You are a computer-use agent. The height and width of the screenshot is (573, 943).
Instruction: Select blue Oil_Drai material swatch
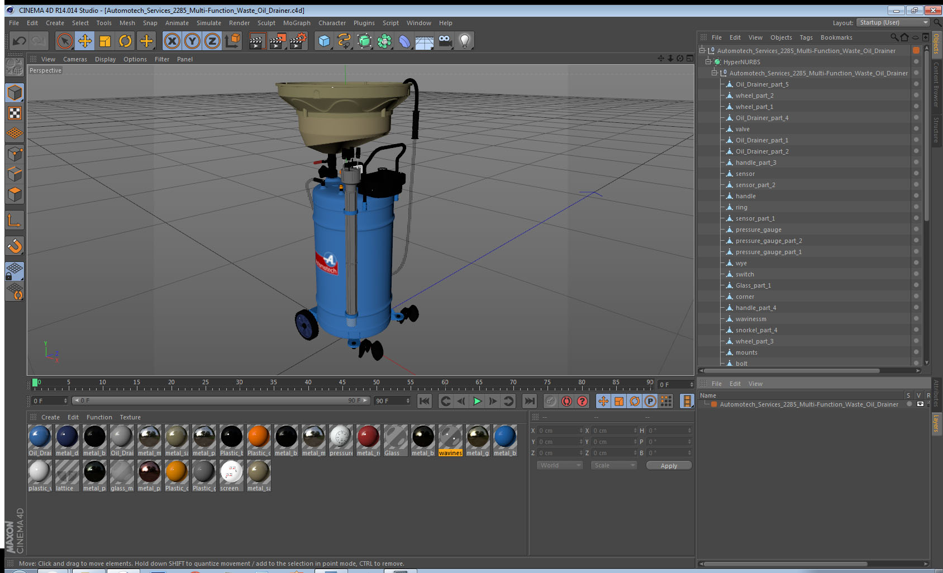(x=40, y=440)
